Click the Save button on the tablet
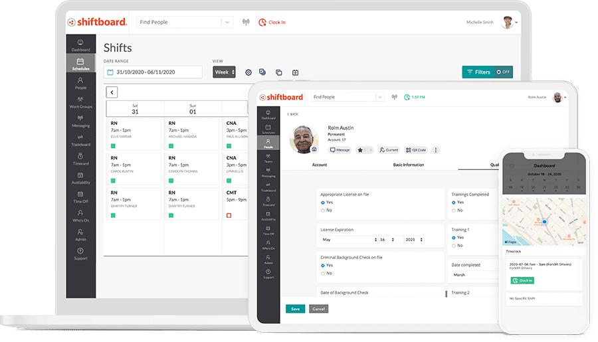The height and width of the screenshot is (342, 598). [295, 309]
